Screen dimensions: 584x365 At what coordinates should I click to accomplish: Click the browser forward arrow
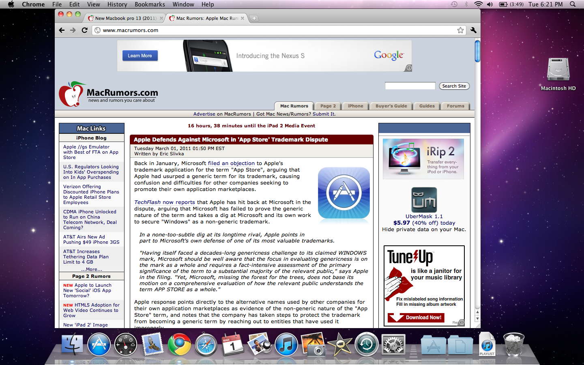point(73,30)
